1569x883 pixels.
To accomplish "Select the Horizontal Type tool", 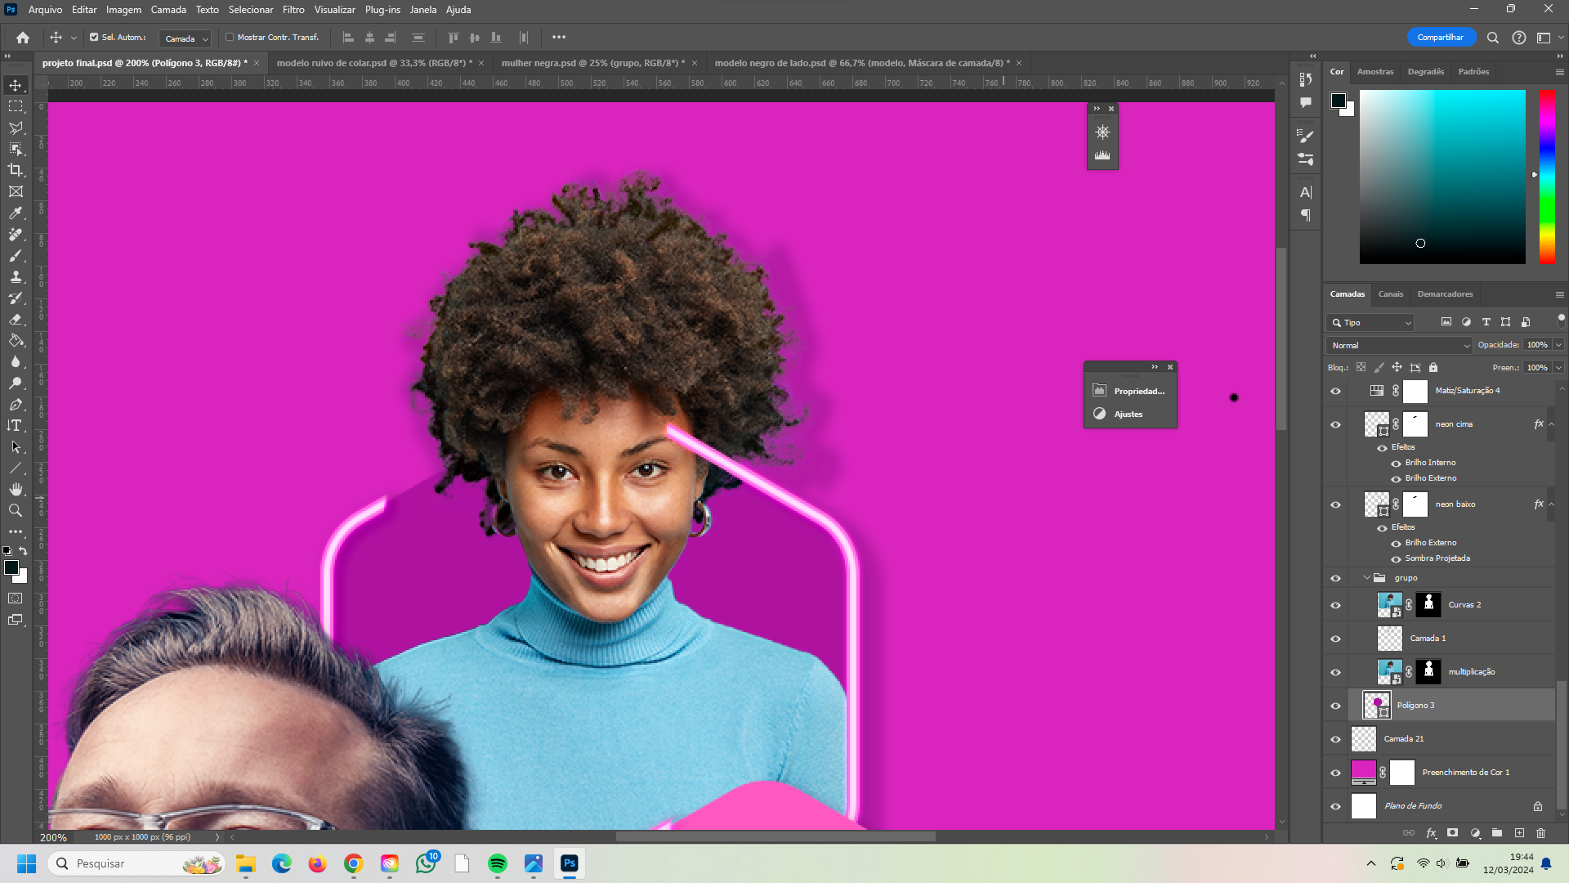I will (x=16, y=425).
